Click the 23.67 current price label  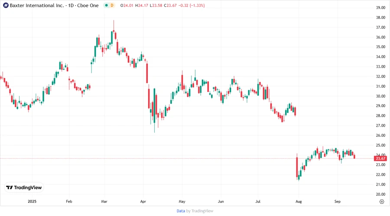tap(380, 158)
